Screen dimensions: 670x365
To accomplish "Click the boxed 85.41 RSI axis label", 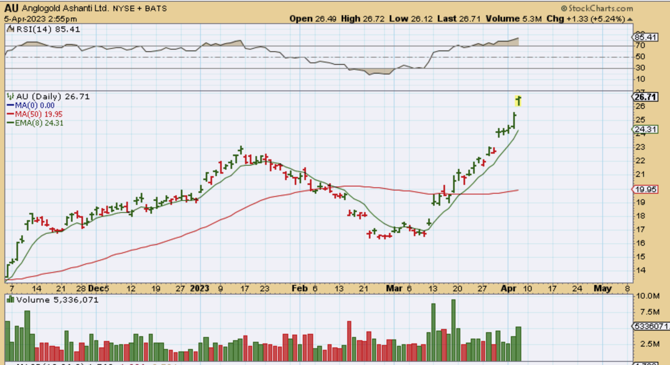I will coord(645,37).
